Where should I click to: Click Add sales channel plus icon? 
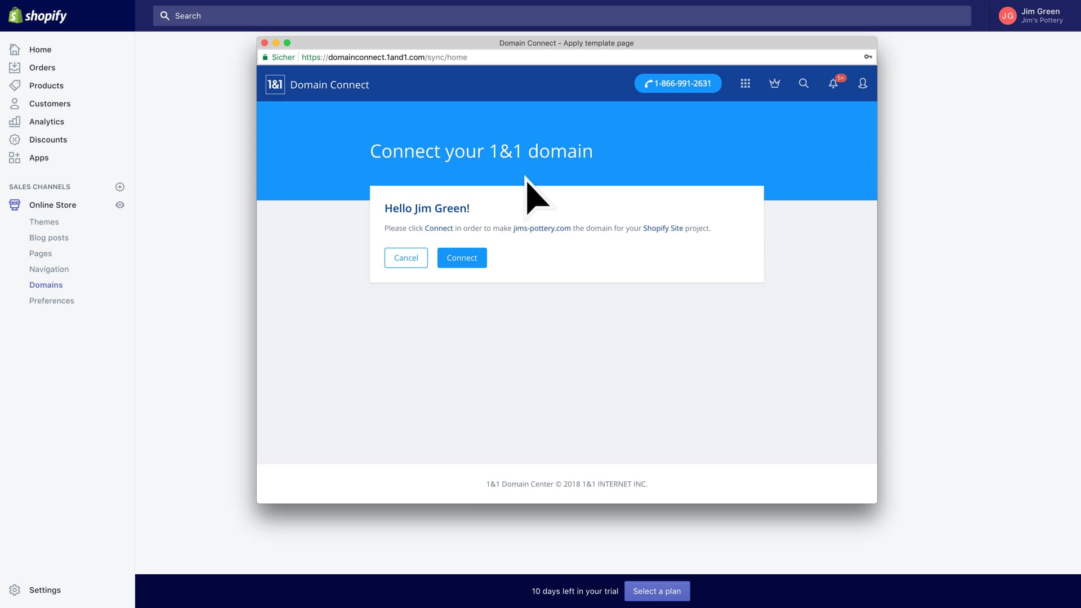[x=119, y=186]
